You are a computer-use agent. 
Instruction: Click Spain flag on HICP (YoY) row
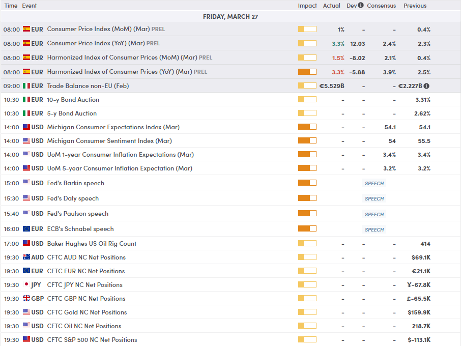tap(26, 72)
